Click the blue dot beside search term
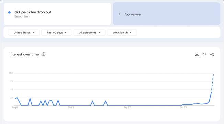The height and width of the screenshot is (124, 224). (x=9, y=12)
